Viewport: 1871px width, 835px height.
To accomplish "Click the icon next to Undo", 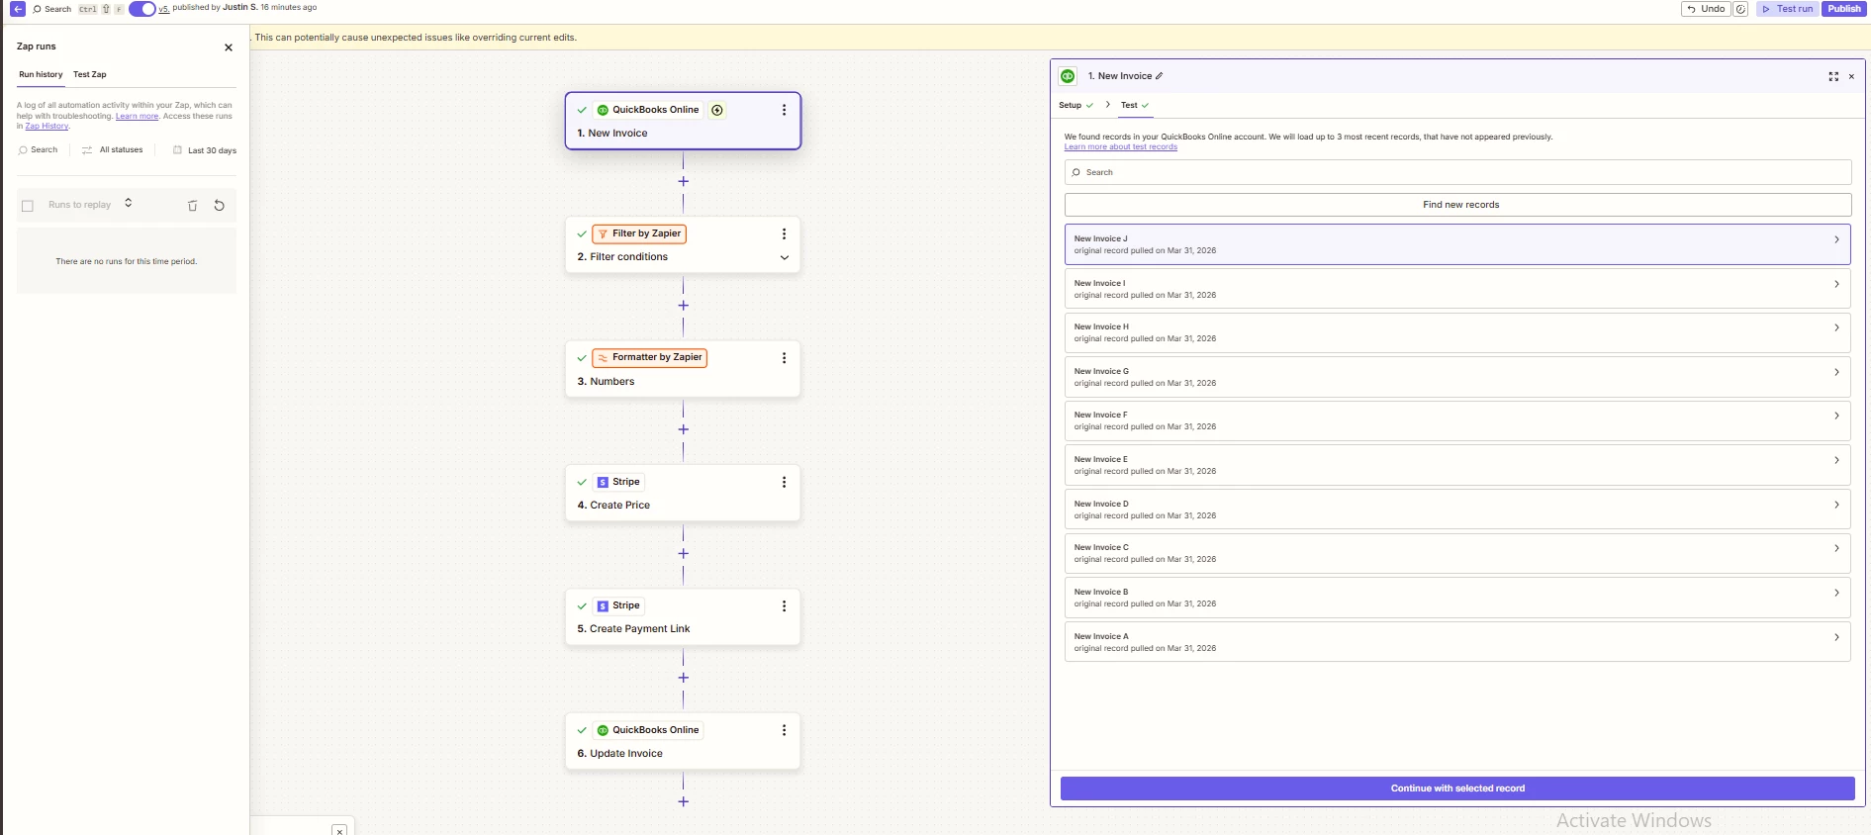I will tap(1740, 9).
